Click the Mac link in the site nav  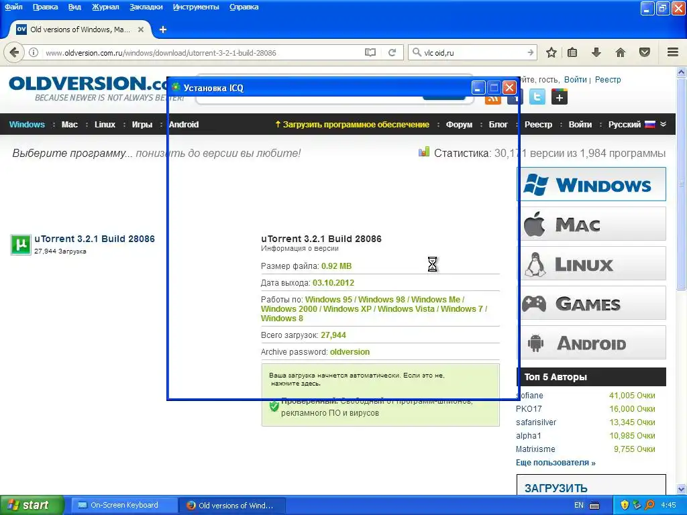click(x=70, y=124)
